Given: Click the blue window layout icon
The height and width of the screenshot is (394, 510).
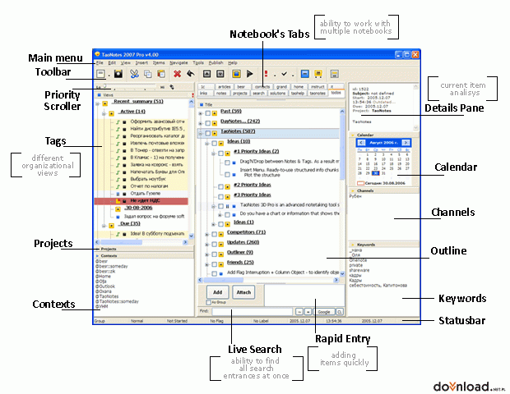Looking at the screenshot, I should point(304,74).
